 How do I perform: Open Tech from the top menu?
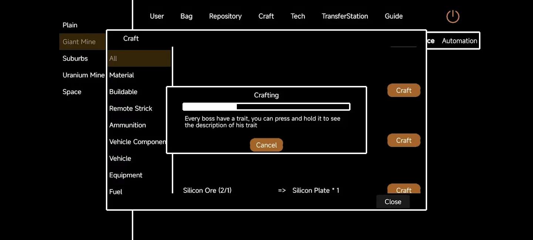[298, 16]
